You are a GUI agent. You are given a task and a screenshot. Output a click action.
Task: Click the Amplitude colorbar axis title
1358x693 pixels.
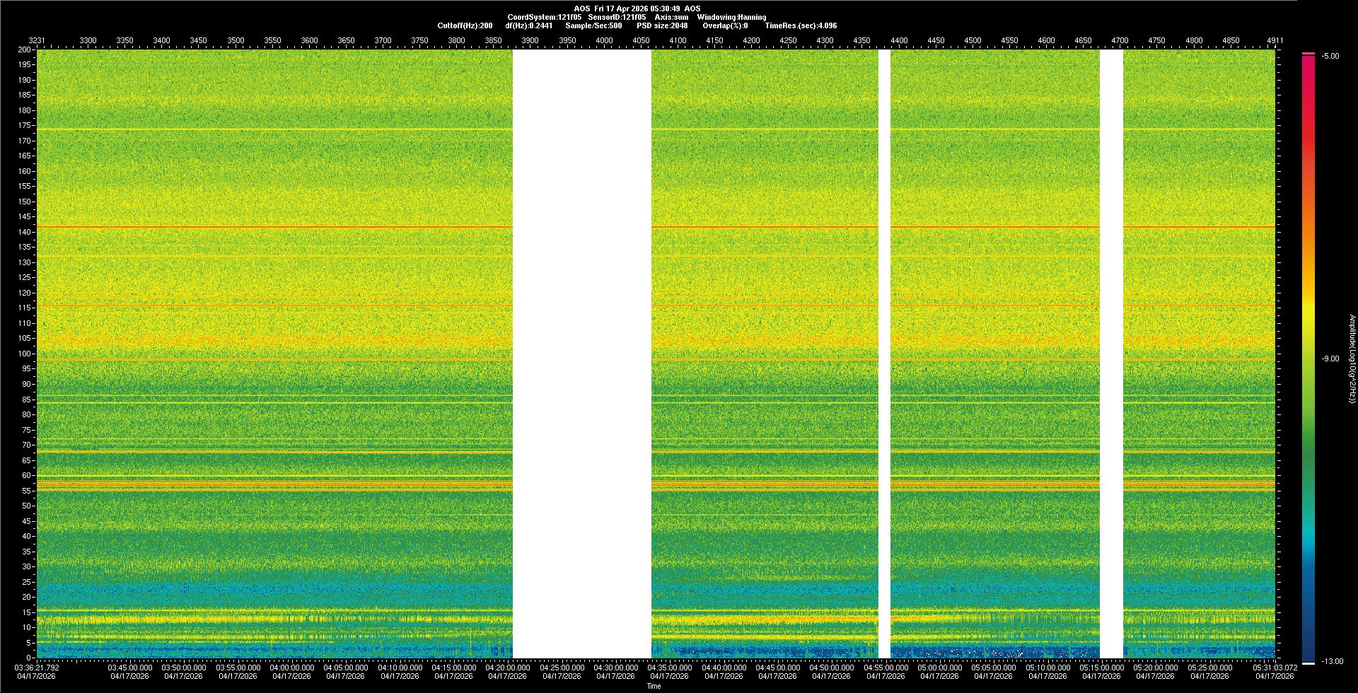1352,359
